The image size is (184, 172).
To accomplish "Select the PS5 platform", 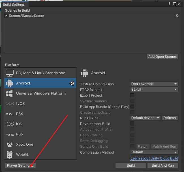I will (40, 134).
